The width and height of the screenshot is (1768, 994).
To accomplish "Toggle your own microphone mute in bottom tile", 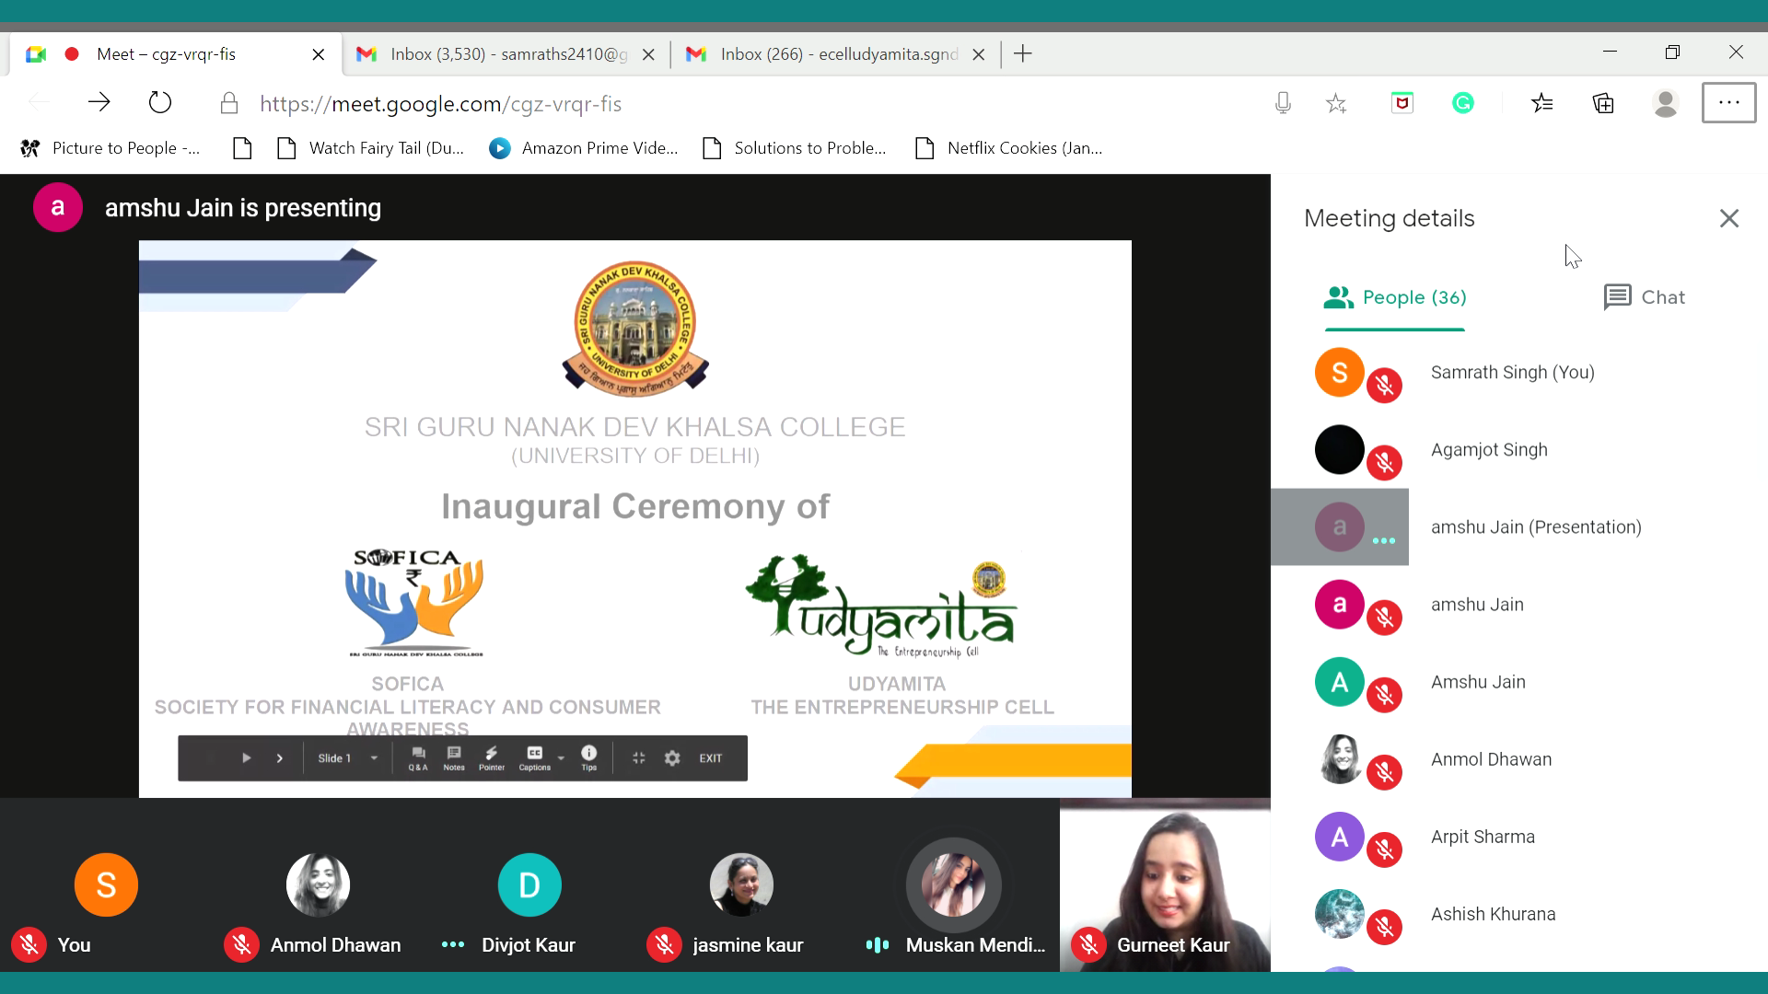I will pos(29,945).
